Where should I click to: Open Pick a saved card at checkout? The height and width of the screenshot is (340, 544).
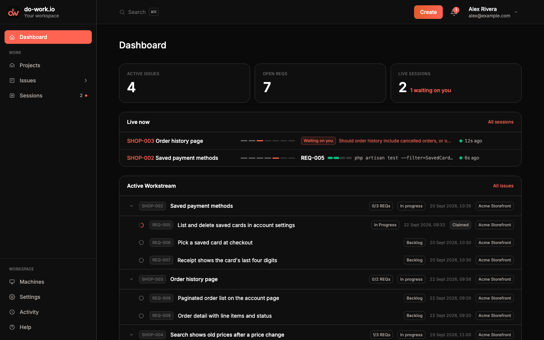pos(215,243)
